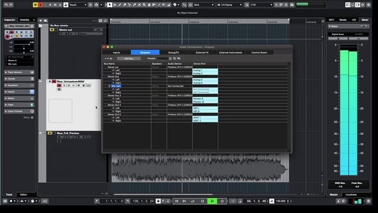The image size is (378, 213).
Task: Switch to the External Instruments tab
Action: pos(230,53)
